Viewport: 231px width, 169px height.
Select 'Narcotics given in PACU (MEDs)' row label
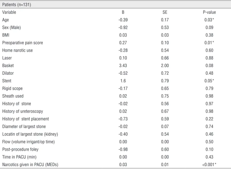[x=30, y=164]
